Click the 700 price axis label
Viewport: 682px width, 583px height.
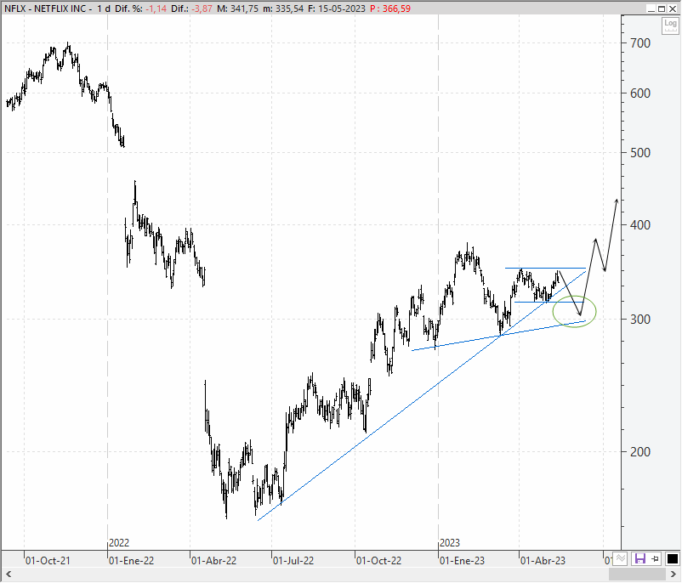(640, 43)
